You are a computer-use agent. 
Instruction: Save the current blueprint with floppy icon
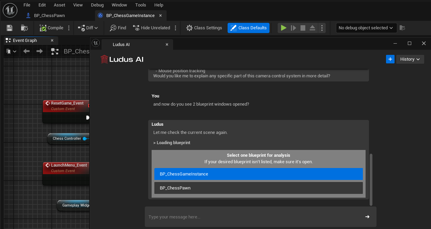[10, 28]
